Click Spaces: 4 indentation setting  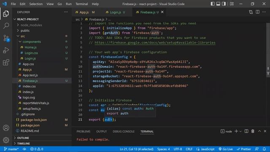click(x=163, y=149)
